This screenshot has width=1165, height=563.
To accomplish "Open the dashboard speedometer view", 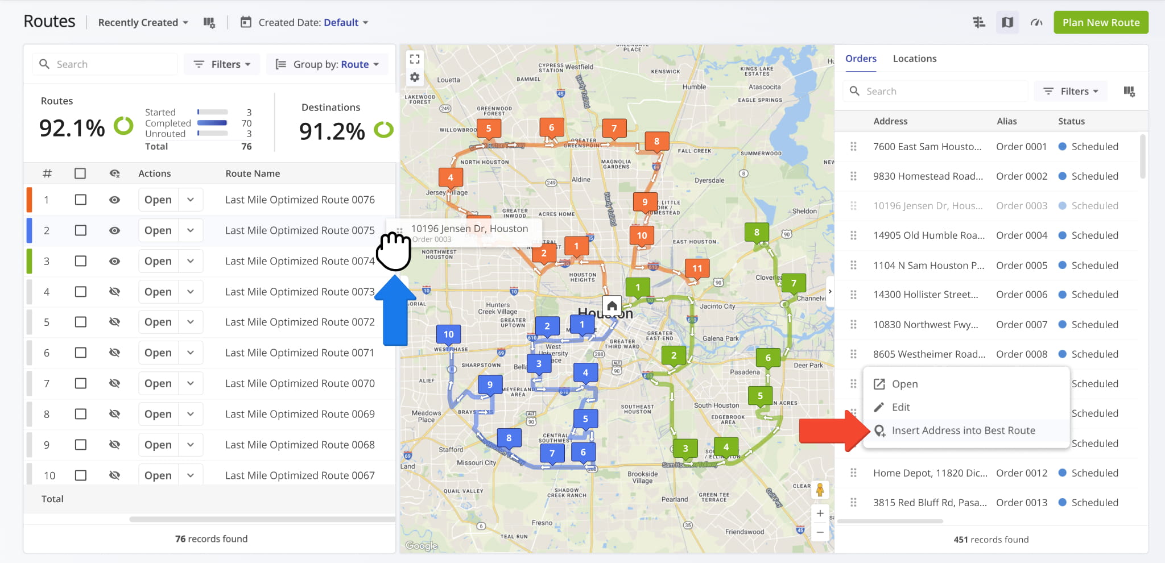I will pyautogui.click(x=1036, y=23).
